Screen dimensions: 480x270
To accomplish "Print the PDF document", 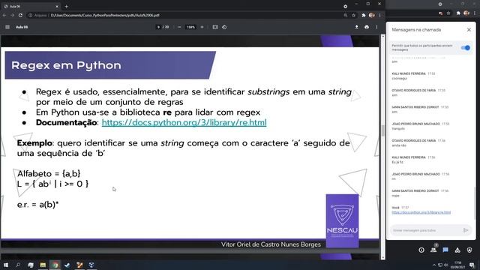I will coord(367,27).
